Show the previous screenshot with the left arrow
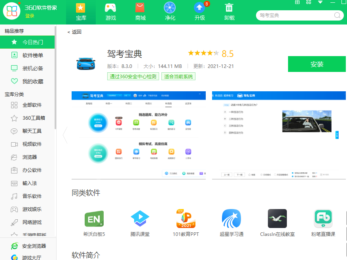 [x=65, y=135]
